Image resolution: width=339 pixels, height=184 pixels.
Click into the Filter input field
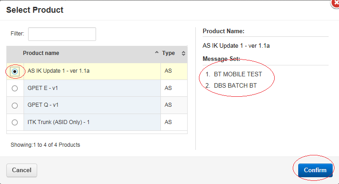click(x=62, y=34)
